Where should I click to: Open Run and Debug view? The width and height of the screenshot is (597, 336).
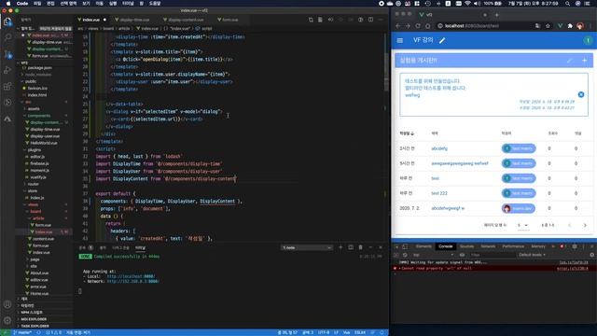[x=7, y=70]
